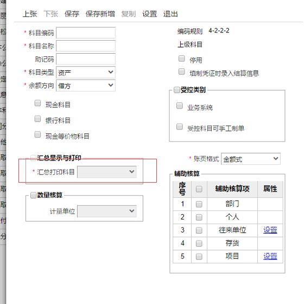305x304 pixels.
Task: Click 下张 in the toolbar
Action: [x=51, y=14]
